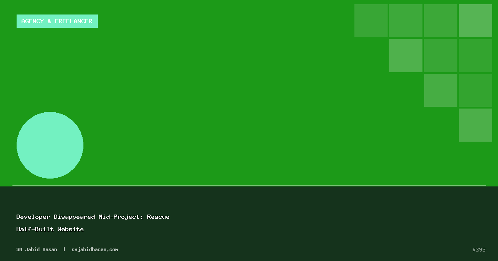Toggle the third square in the top row
The width and height of the screenshot is (498, 261).
441,21
